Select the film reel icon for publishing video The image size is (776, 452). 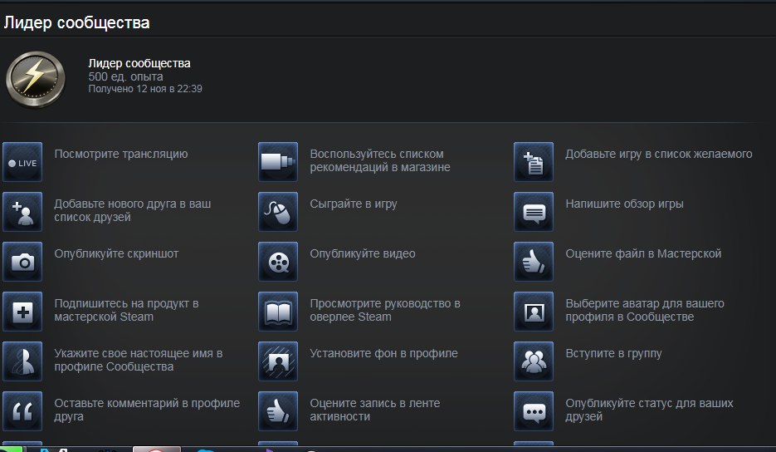[x=278, y=262]
